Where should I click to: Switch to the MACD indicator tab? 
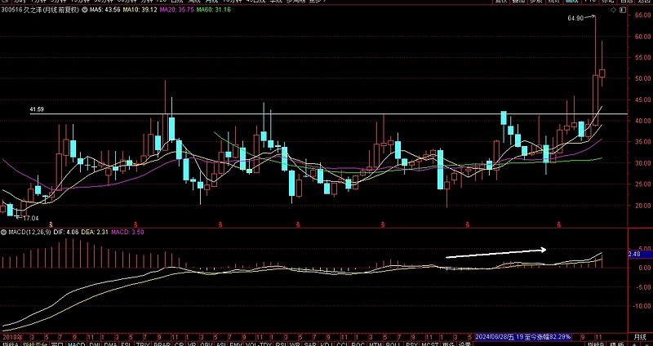(77, 344)
